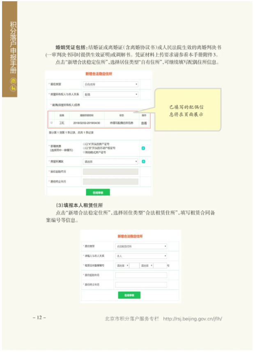Click green submit button under rental form

[129, 295]
